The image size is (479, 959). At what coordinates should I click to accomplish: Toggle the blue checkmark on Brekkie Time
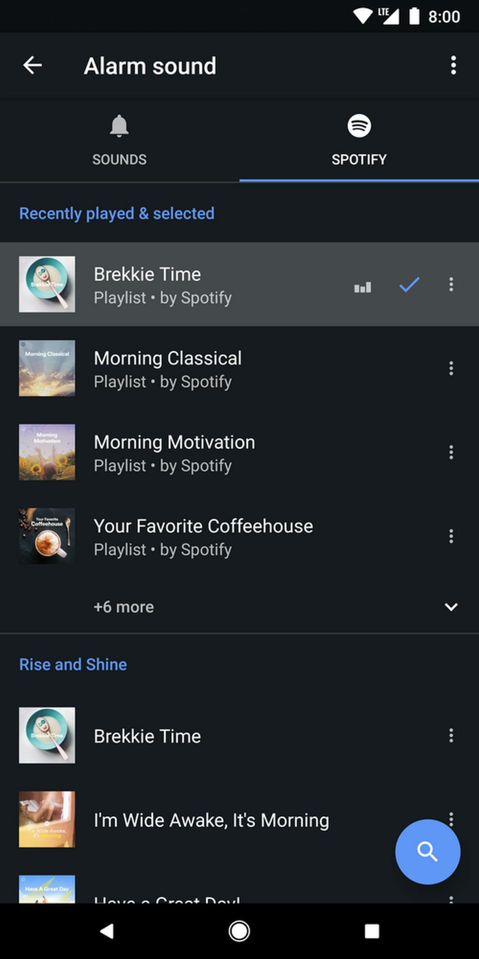pyautogui.click(x=409, y=285)
